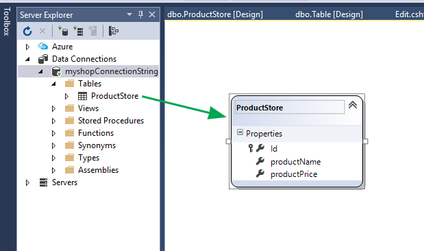Expand the Assemblies folder
This screenshot has width=424, height=251.
[x=53, y=170]
